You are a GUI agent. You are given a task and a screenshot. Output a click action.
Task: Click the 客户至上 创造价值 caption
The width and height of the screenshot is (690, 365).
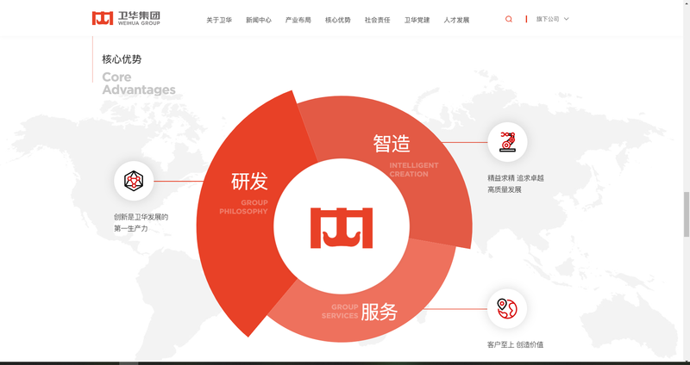coord(515,345)
